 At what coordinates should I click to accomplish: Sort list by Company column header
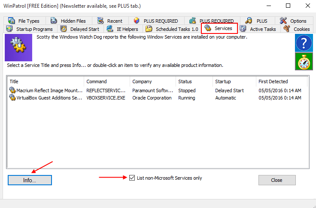pyautogui.click(x=153, y=81)
